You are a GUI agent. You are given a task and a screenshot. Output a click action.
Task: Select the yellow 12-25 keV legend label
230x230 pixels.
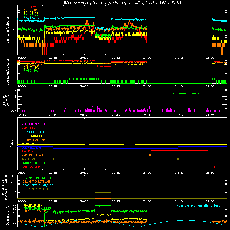pos(31,13)
